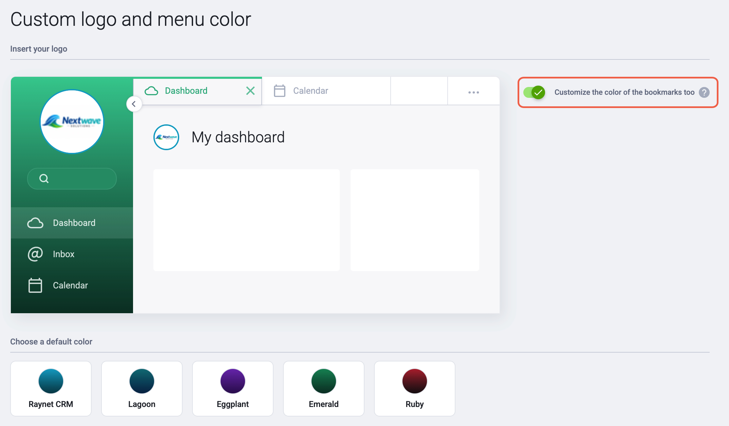Click the My dashboard heading
This screenshot has width=729, height=426.
coord(238,137)
